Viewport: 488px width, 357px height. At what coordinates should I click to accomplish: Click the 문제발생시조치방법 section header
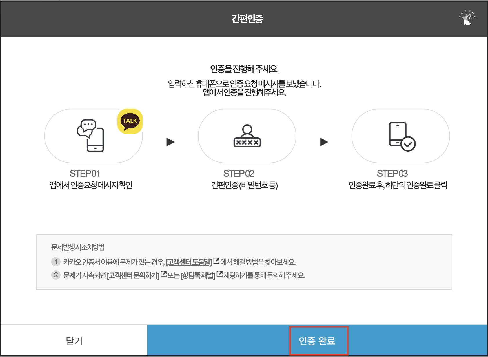(x=78, y=247)
